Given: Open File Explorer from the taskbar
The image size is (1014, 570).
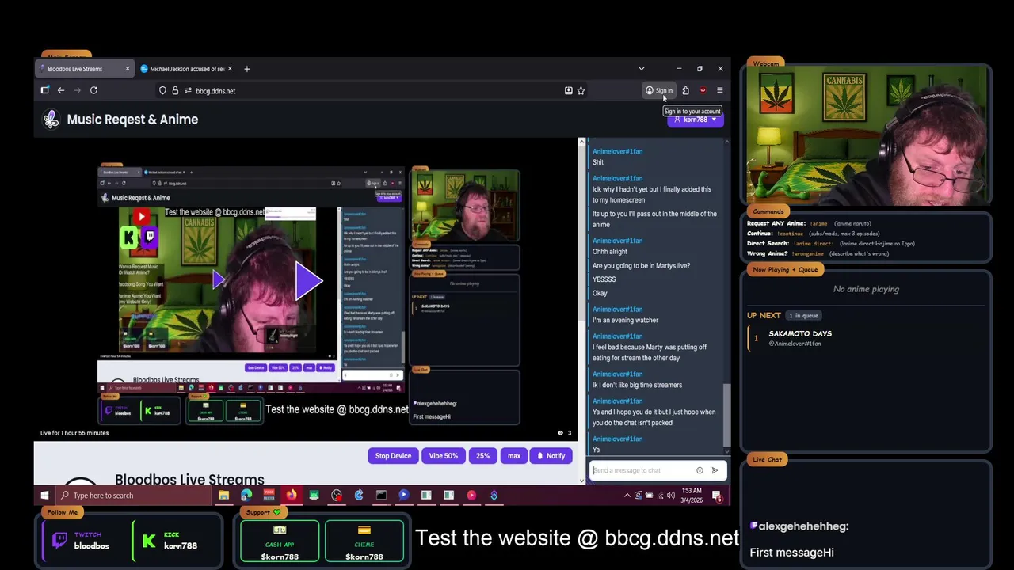Looking at the screenshot, I should tap(223, 496).
